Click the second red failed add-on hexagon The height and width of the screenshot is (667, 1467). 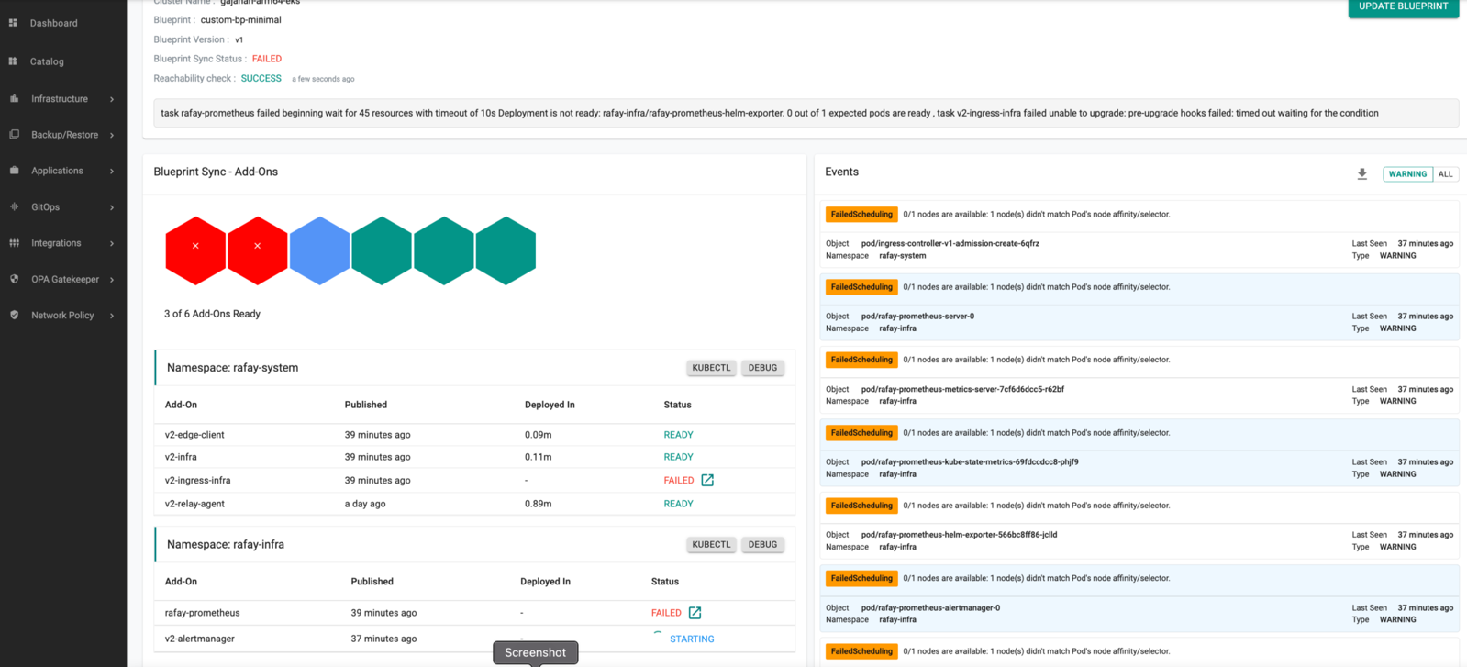258,250
